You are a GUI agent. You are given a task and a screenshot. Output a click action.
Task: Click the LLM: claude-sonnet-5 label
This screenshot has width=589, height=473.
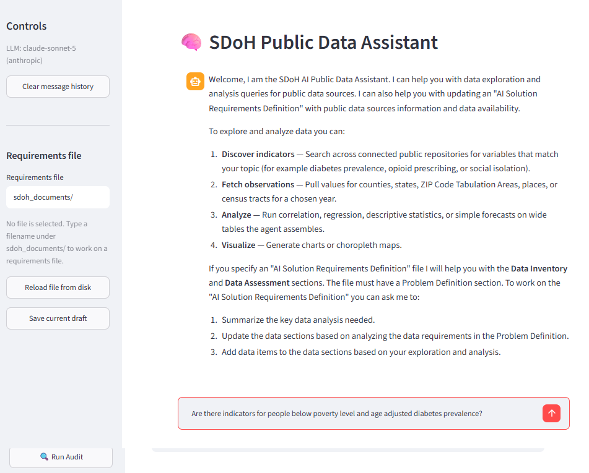(41, 54)
